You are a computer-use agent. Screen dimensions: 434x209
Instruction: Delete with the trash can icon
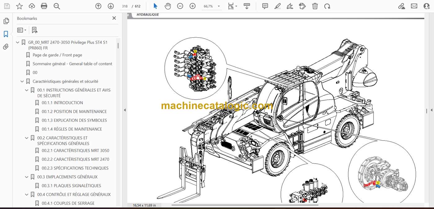tap(315, 6)
